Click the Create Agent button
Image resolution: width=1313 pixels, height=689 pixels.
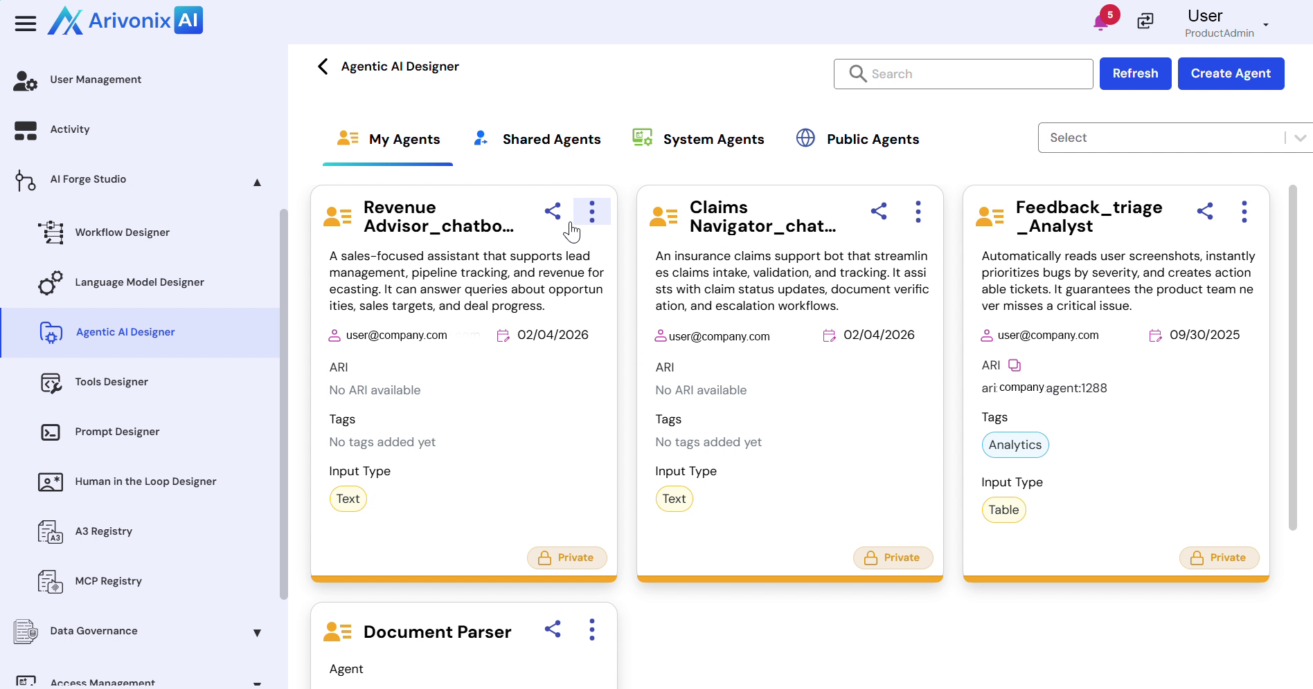(1230, 73)
